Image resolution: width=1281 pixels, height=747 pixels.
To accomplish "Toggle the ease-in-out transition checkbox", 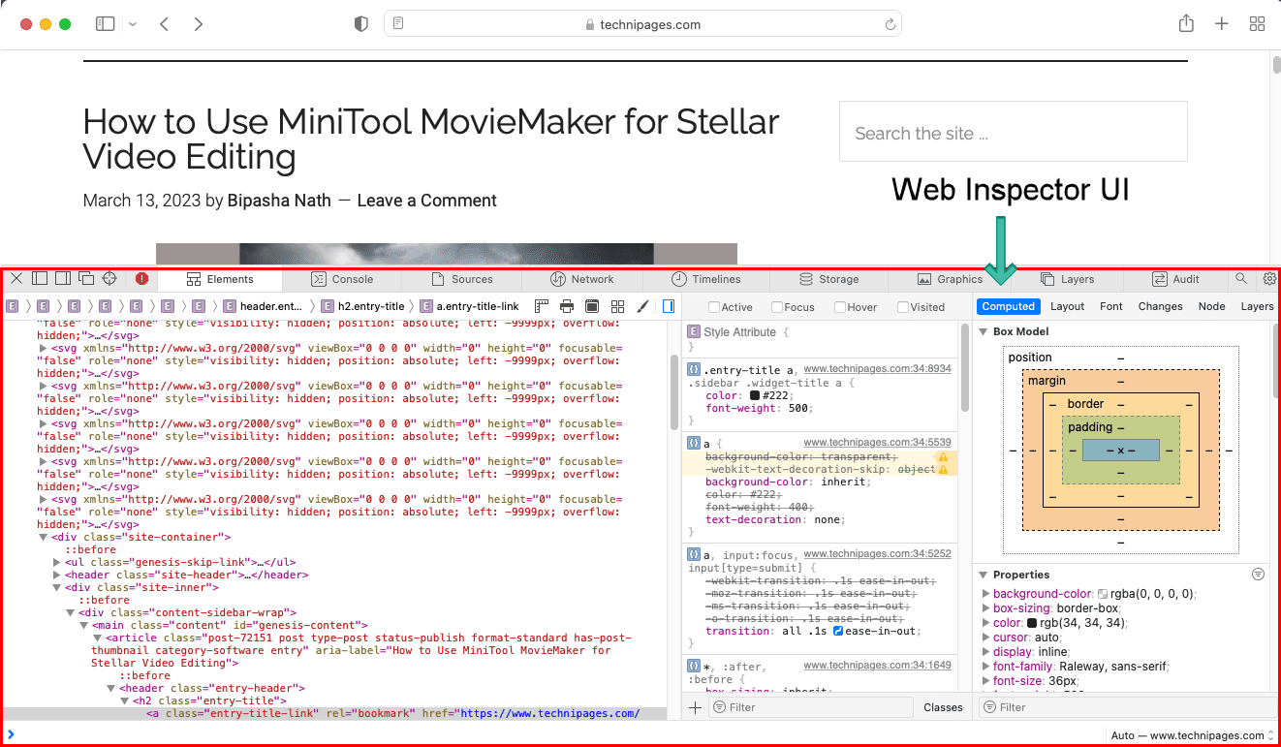I will point(838,632).
